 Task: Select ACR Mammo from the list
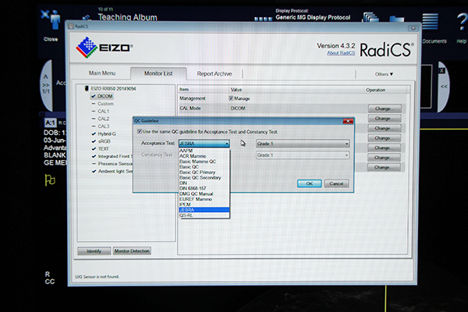point(193,156)
